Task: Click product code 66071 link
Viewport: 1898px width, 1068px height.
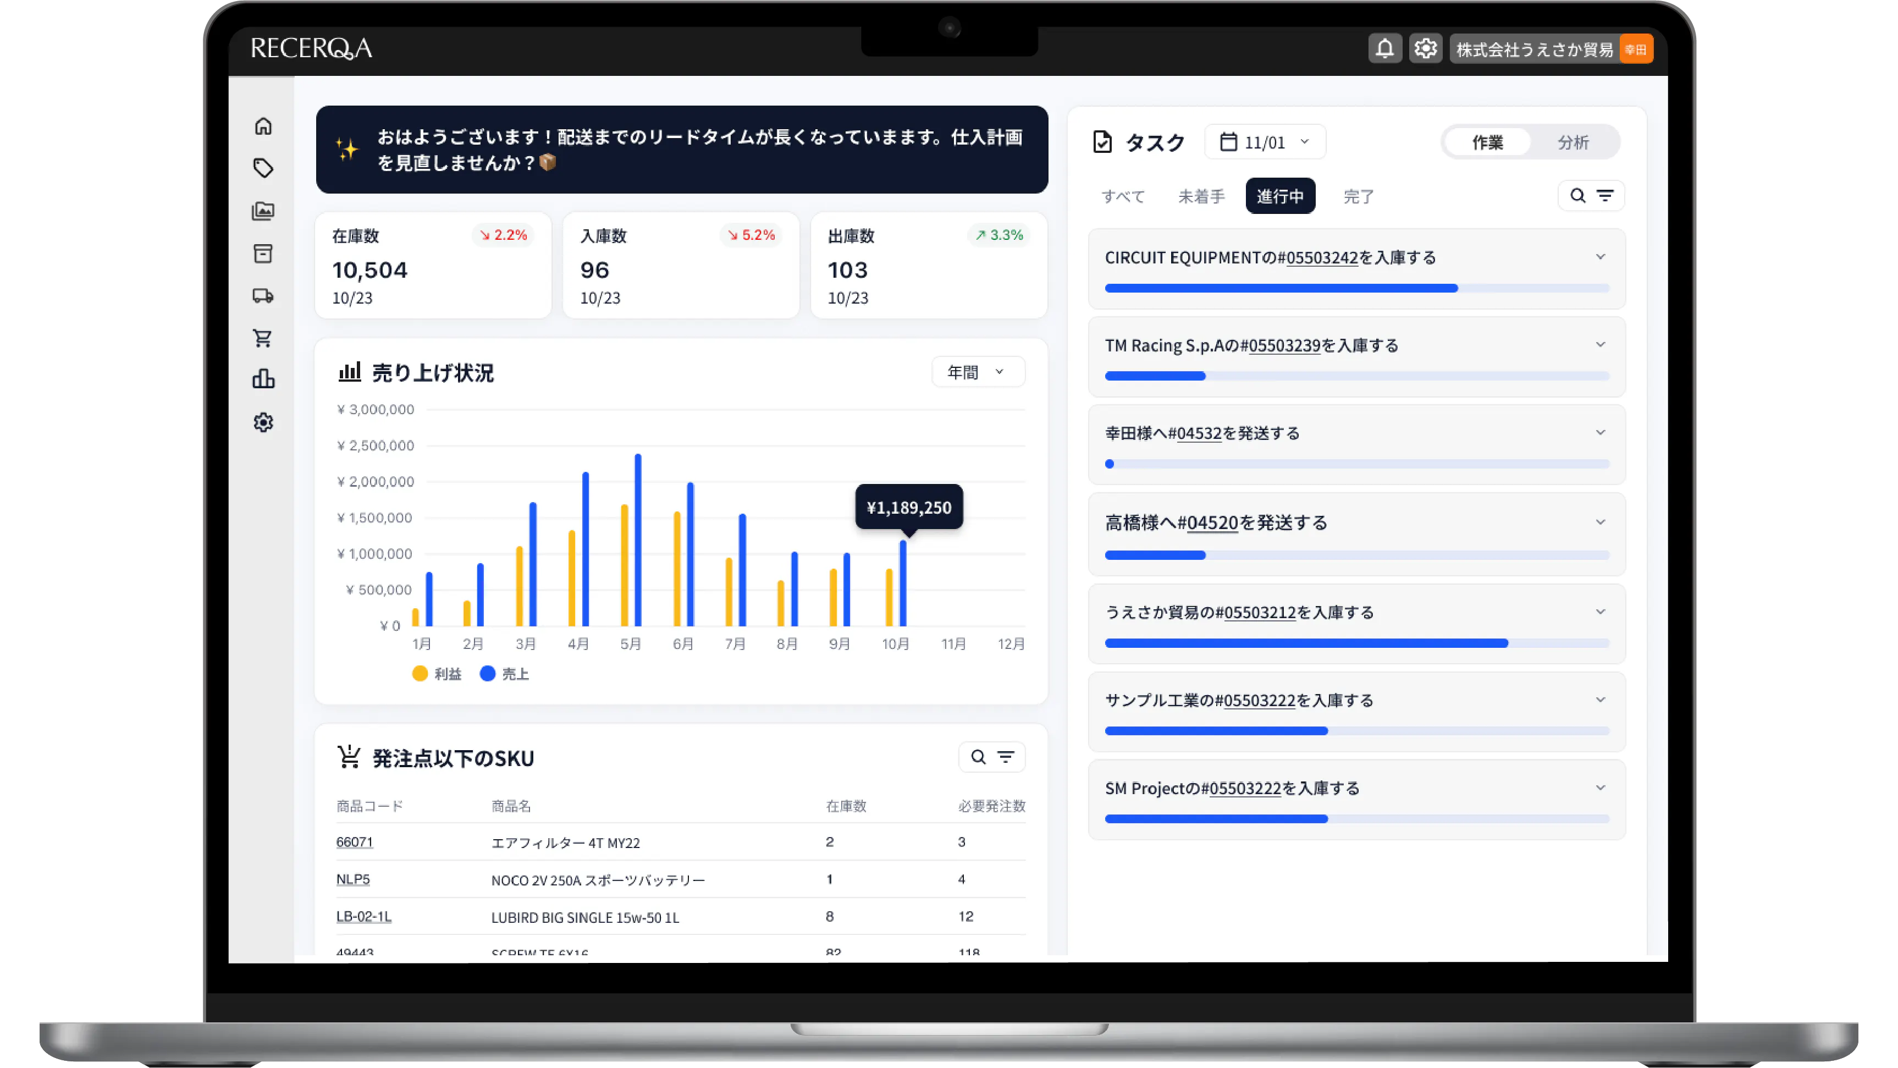Action: coord(355,842)
